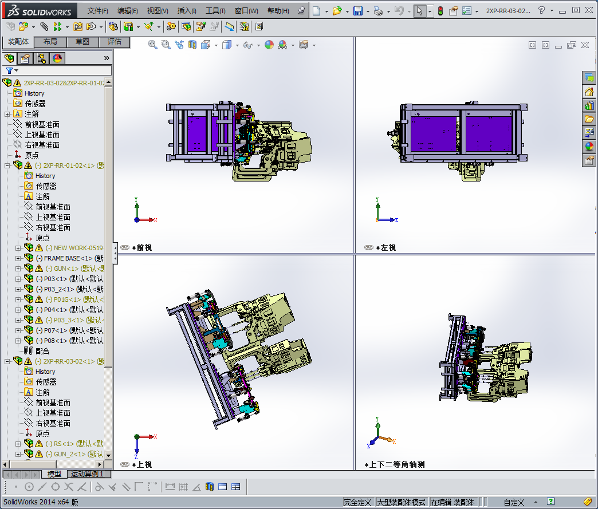Expand the P04<1> component node
598x509 pixels.
point(18,310)
